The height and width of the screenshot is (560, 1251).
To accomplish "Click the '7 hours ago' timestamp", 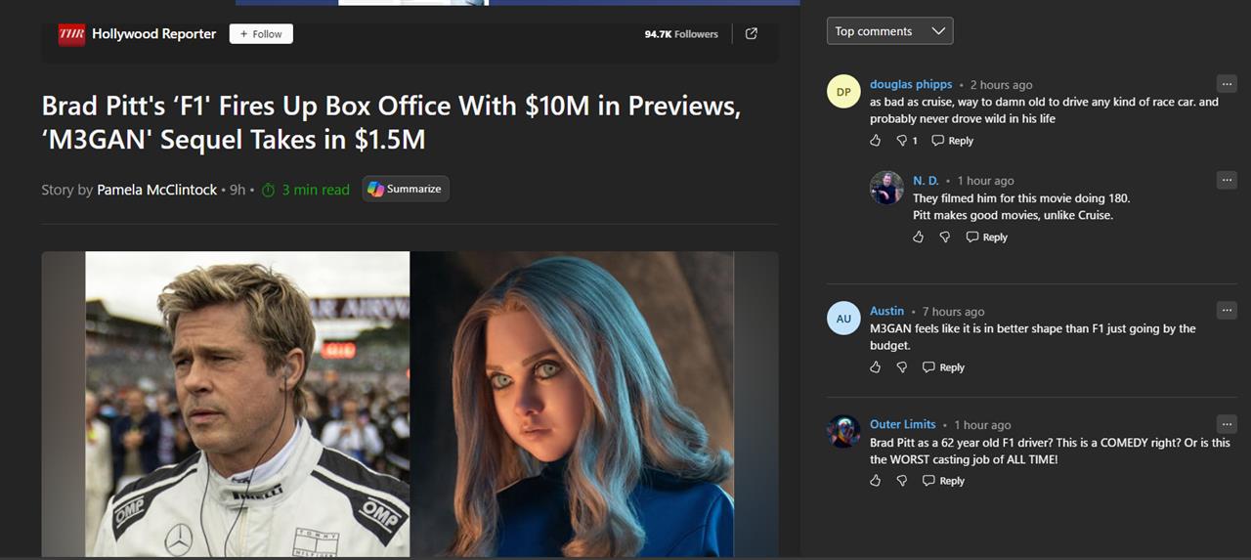I will tap(953, 312).
